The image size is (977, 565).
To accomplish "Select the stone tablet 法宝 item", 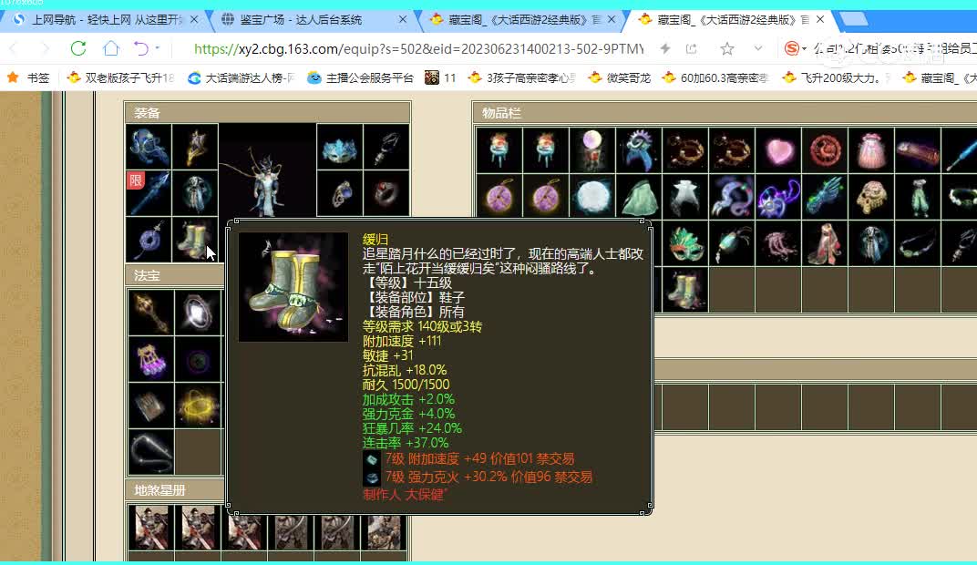I will point(151,406).
